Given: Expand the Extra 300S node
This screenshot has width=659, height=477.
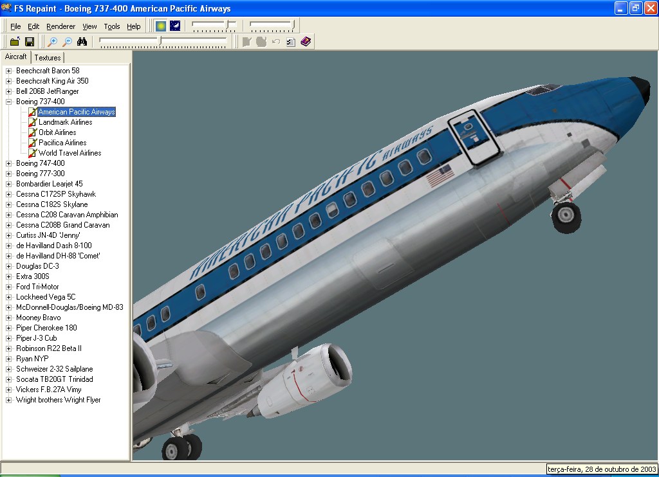Looking at the screenshot, I should (8, 276).
